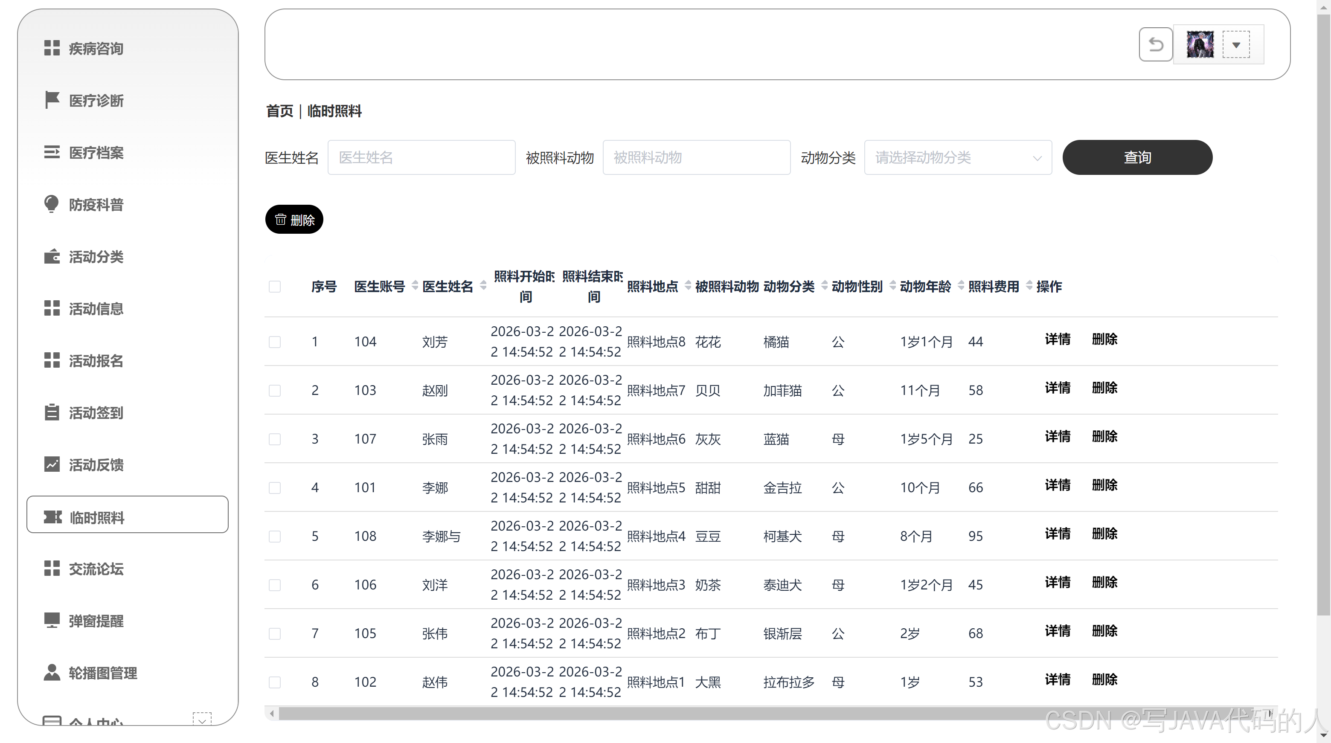
Task: Check the row for 李娜与
Action: [275, 536]
